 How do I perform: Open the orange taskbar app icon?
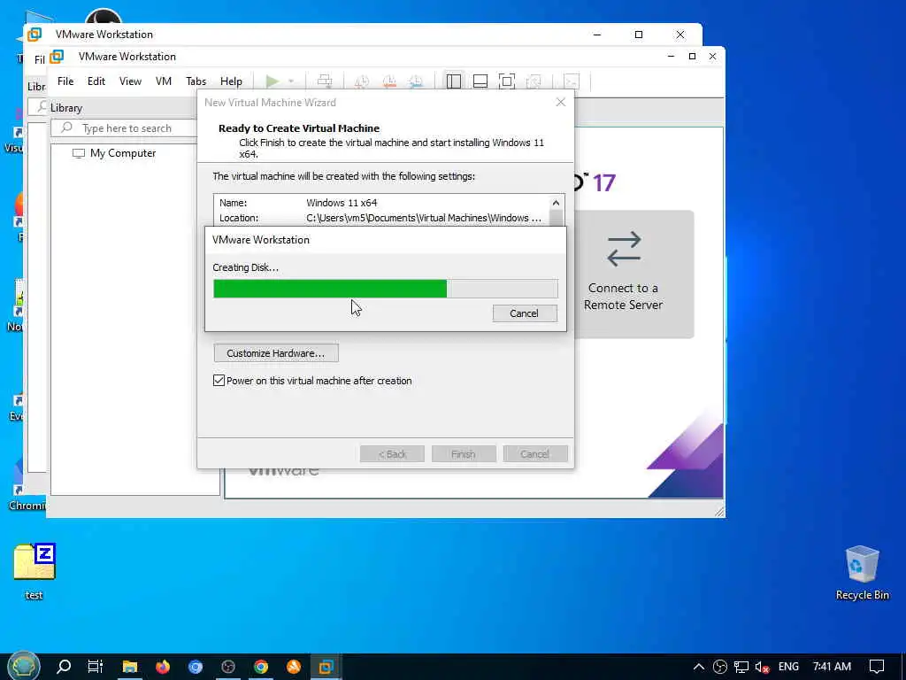click(294, 667)
